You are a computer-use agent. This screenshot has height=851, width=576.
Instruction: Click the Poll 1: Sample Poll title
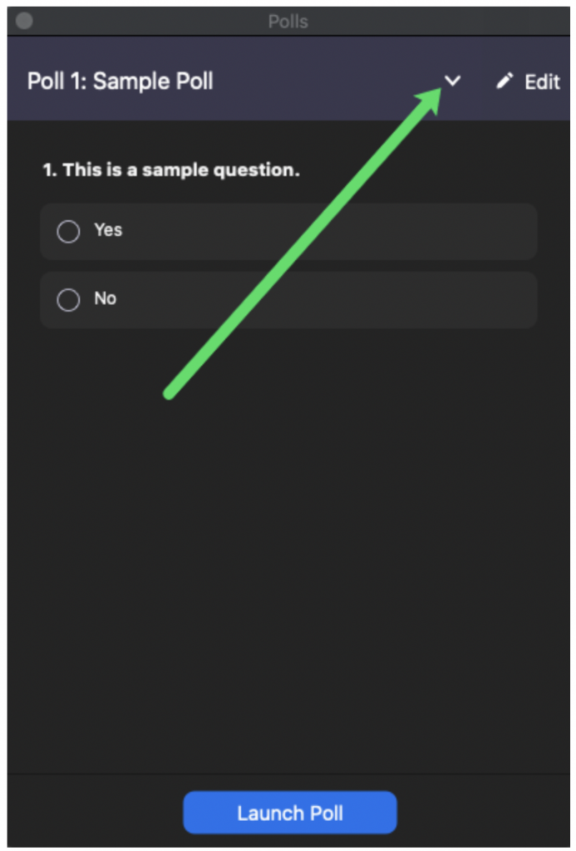(121, 81)
